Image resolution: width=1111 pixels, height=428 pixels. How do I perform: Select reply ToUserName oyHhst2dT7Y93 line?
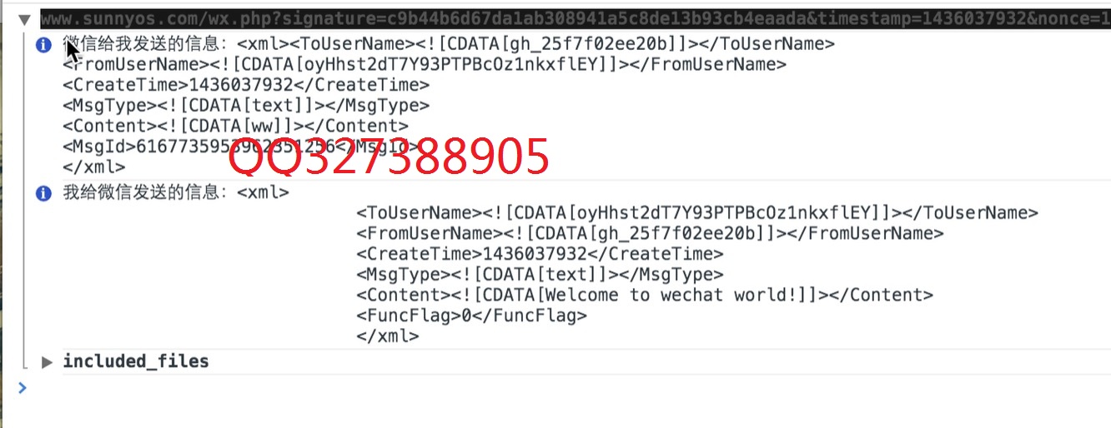[x=697, y=212]
